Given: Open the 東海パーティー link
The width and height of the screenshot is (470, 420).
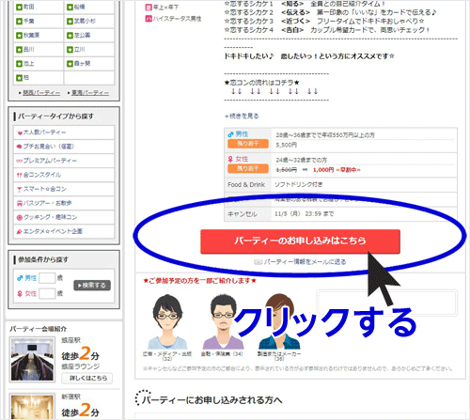Looking at the screenshot, I should click(90, 93).
